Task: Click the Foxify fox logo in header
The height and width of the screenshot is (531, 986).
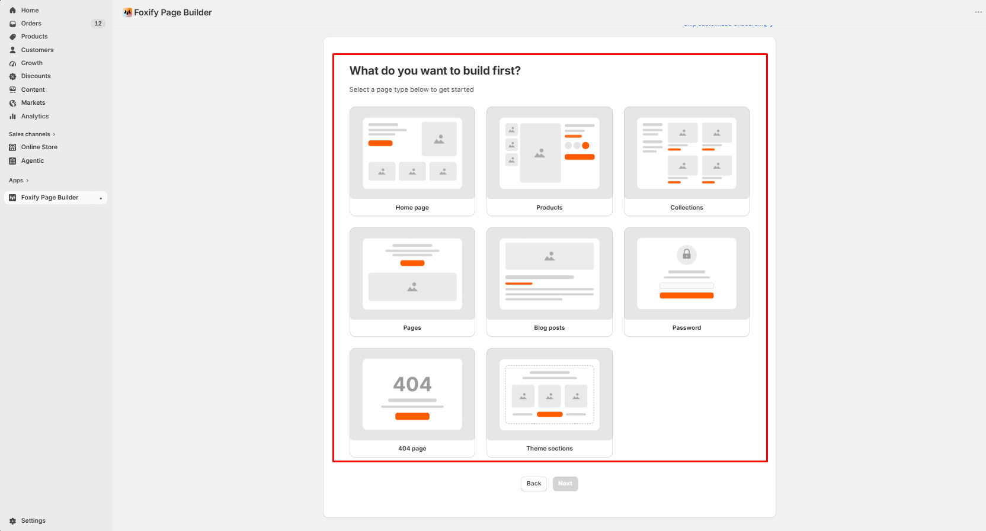Action: coord(127,12)
